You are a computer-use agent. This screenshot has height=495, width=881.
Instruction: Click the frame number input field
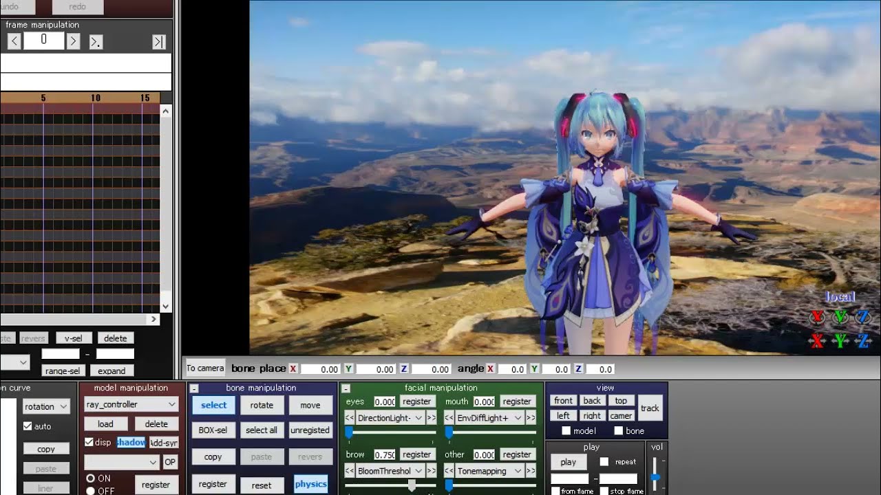point(43,41)
